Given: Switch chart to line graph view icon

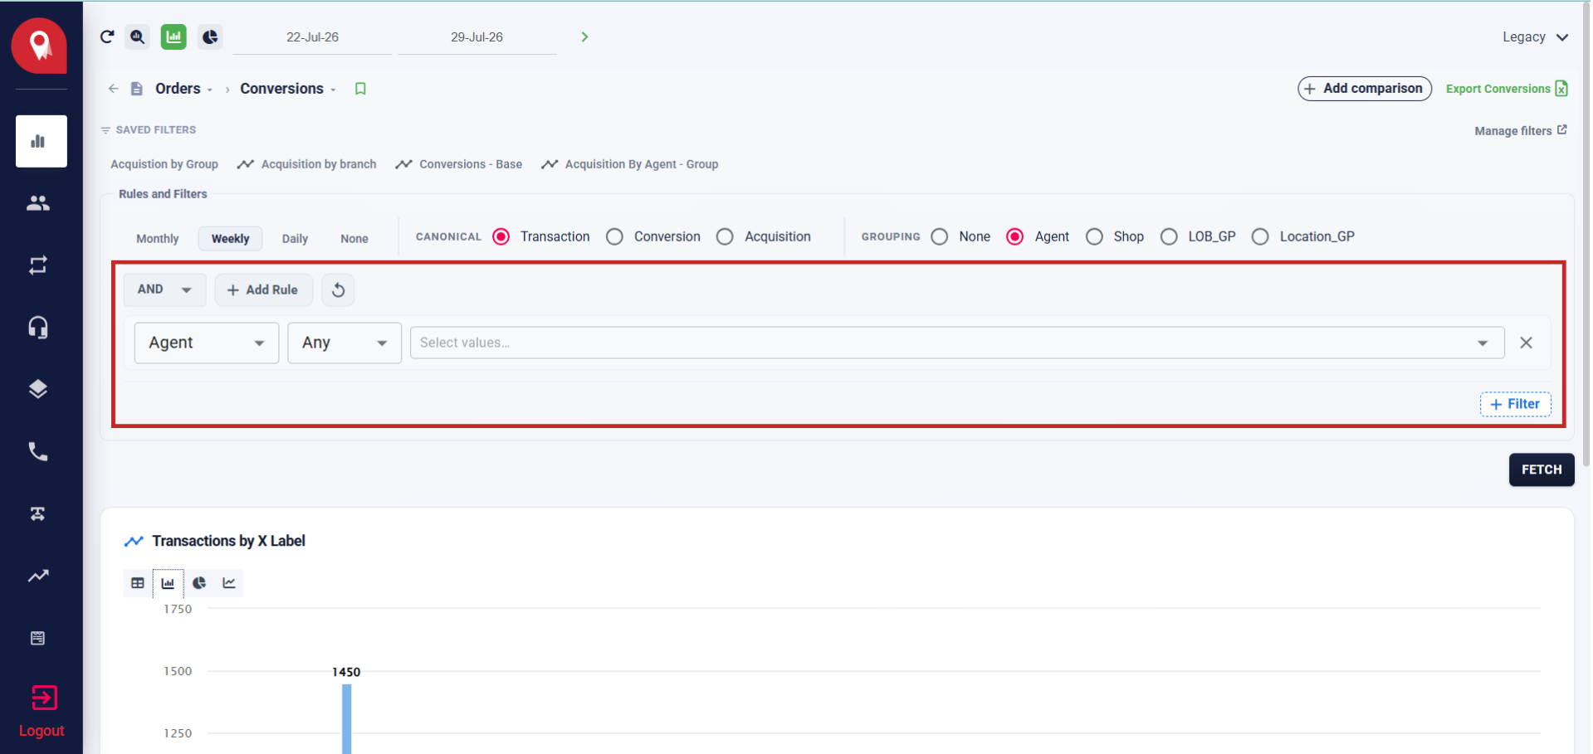Looking at the screenshot, I should pyautogui.click(x=229, y=583).
